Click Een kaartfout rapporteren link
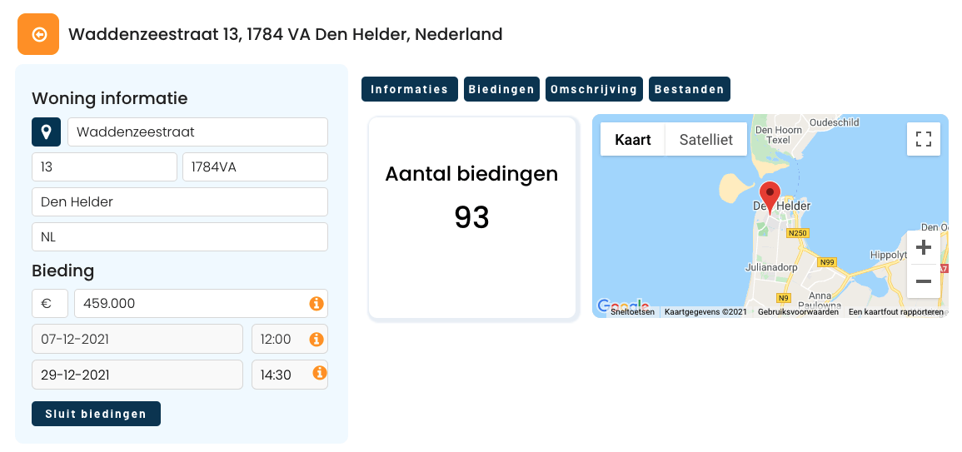962x452 pixels. click(895, 312)
